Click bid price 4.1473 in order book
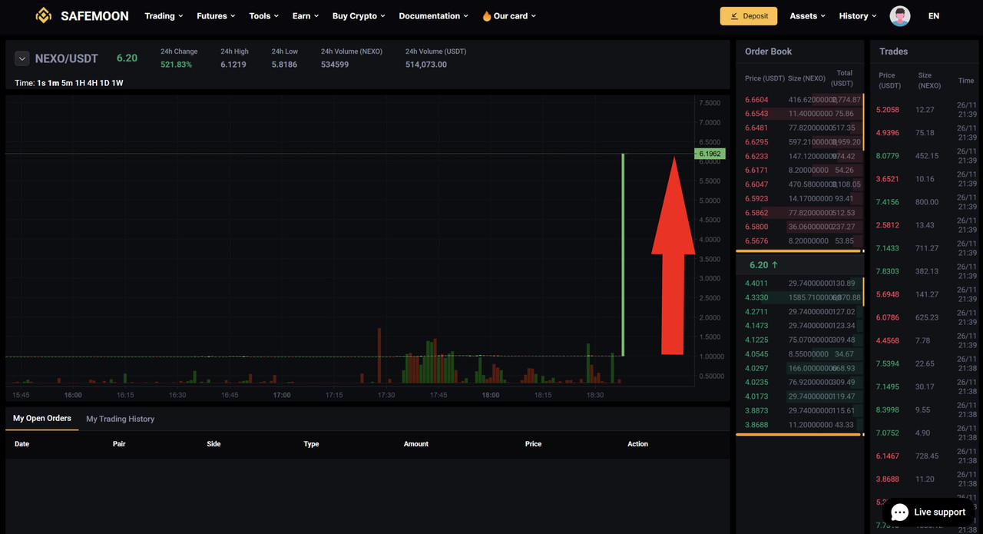Screen dimensions: 983x534 tap(756, 326)
